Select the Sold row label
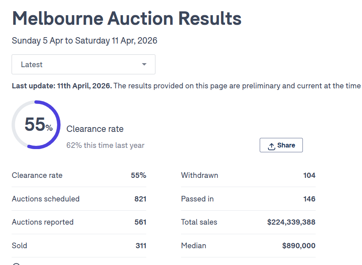 click(20, 245)
